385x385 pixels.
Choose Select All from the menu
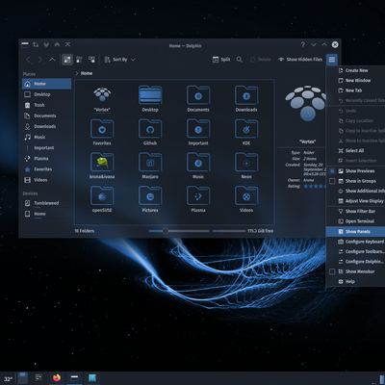pyautogui.click(x=355, y=150)
